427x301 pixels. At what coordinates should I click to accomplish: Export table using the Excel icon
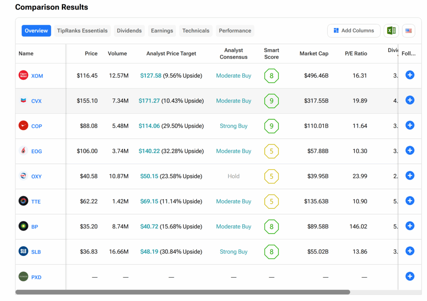(391, 30)
